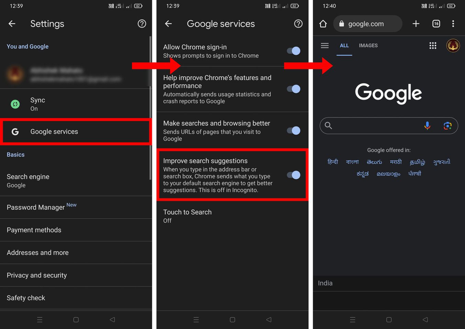Disable Allow Chrome sign-in
Viewport: 465px width, 329px height.
(x=292, y=51)
